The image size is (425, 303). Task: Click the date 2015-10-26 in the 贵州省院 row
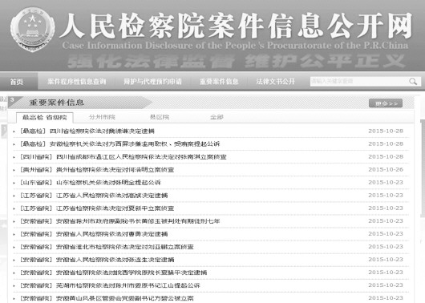pyautogui.click(x=386, y=170)
